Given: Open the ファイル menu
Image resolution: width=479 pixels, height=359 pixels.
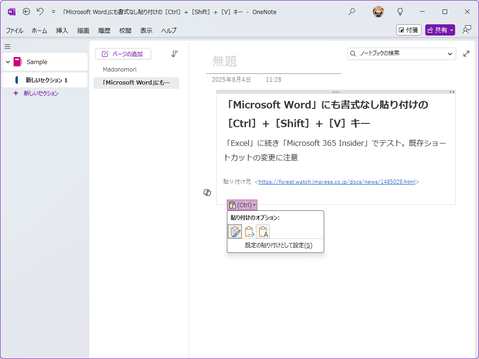Looking at the screenshot, I should point(15,30).
